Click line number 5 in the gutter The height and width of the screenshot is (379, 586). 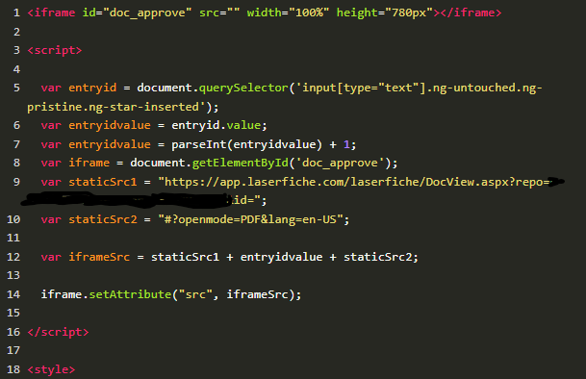tap(16, 88)
